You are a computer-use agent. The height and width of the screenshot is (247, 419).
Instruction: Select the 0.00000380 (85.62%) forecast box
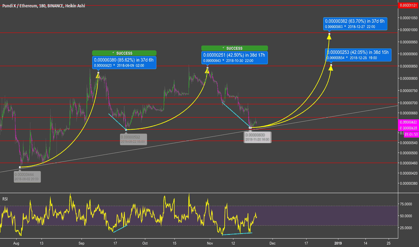pyautogui.click(x=124, y=62)
